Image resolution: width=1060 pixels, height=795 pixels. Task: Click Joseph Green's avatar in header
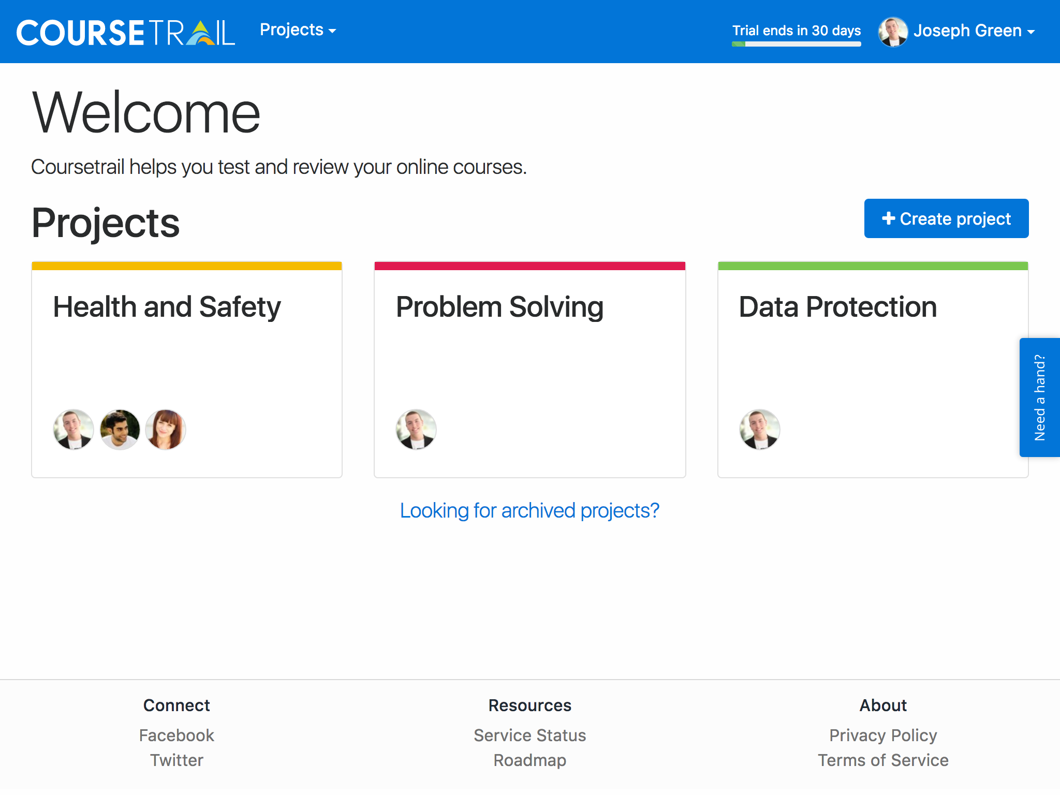point(892,32)
